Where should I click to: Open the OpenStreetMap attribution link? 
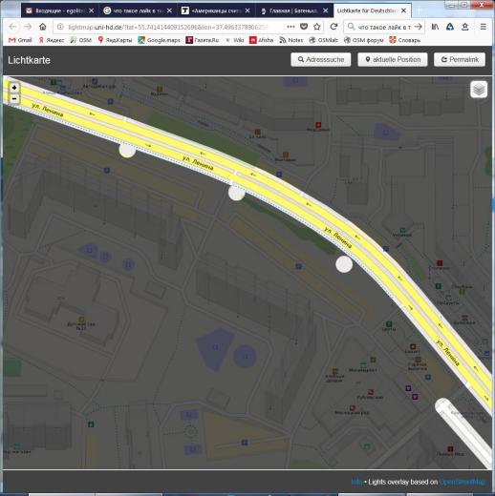click(x=463, y=482)
